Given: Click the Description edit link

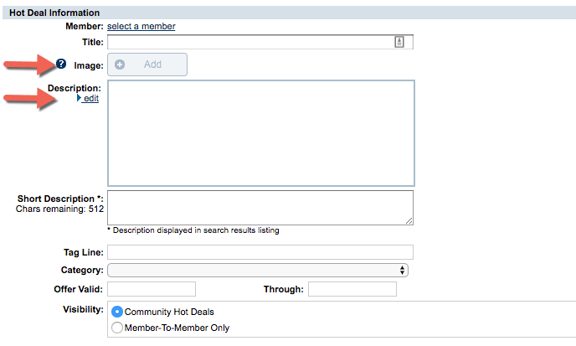Looking at the screenshot, I should click(91, 98).
